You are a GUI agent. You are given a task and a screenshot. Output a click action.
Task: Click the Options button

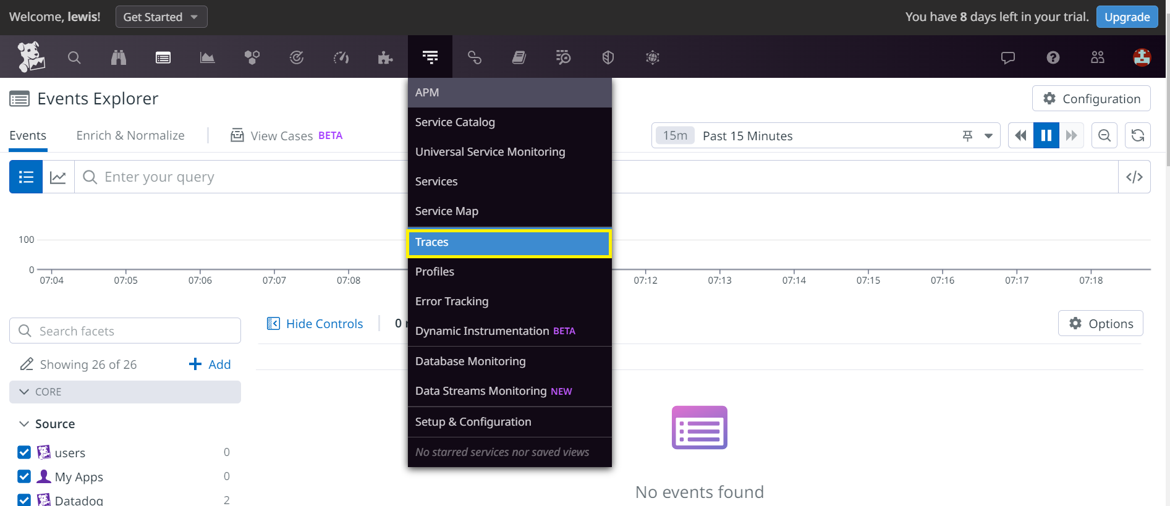1101,324
